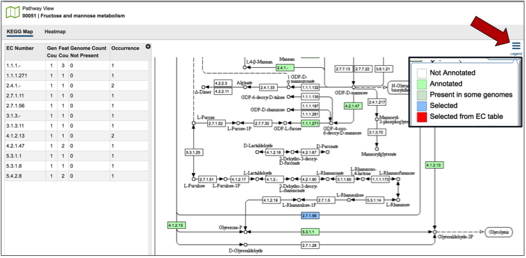Click the red Selected from EC table swatch
The image size is (526, 258).
[x=422, y=117]
